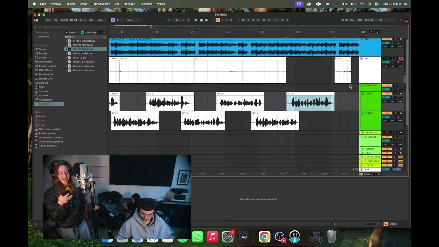Toggle LEAD 1 track activator 4

point(387,94)
